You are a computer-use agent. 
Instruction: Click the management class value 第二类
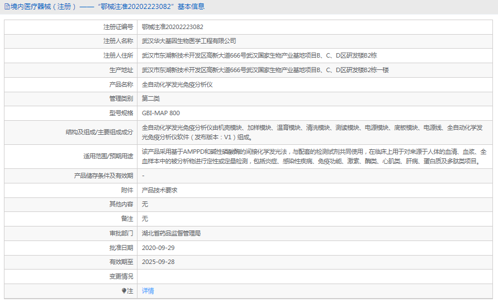tap(151, 98)
